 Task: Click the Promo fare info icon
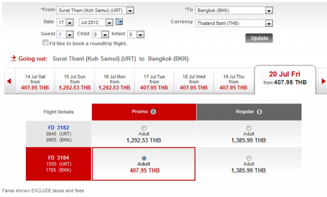[x=153, y=112]
